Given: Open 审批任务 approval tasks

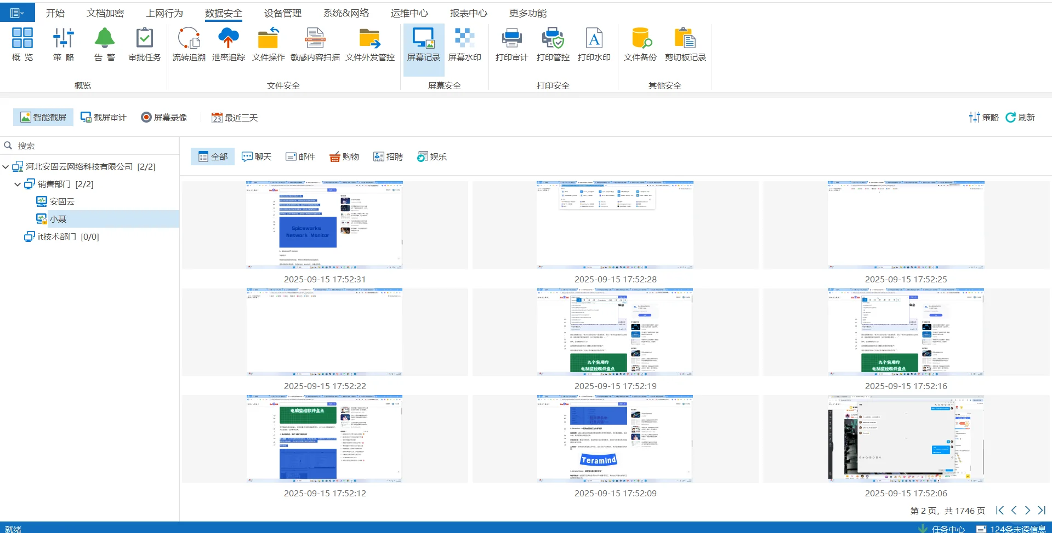Looking at the screenshot, I should click(145, 44).
